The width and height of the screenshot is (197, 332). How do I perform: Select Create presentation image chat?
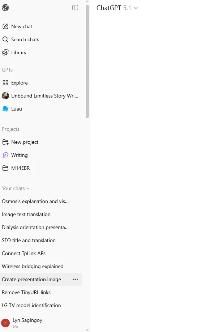pyautogui.click(x=41, y=279)
